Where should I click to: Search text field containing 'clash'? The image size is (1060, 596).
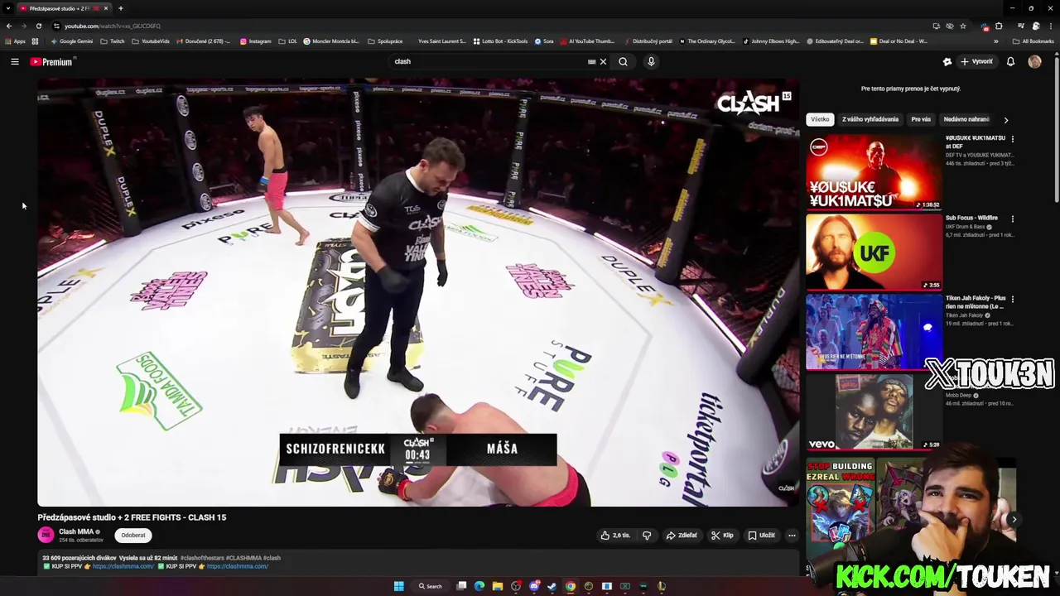489,61
